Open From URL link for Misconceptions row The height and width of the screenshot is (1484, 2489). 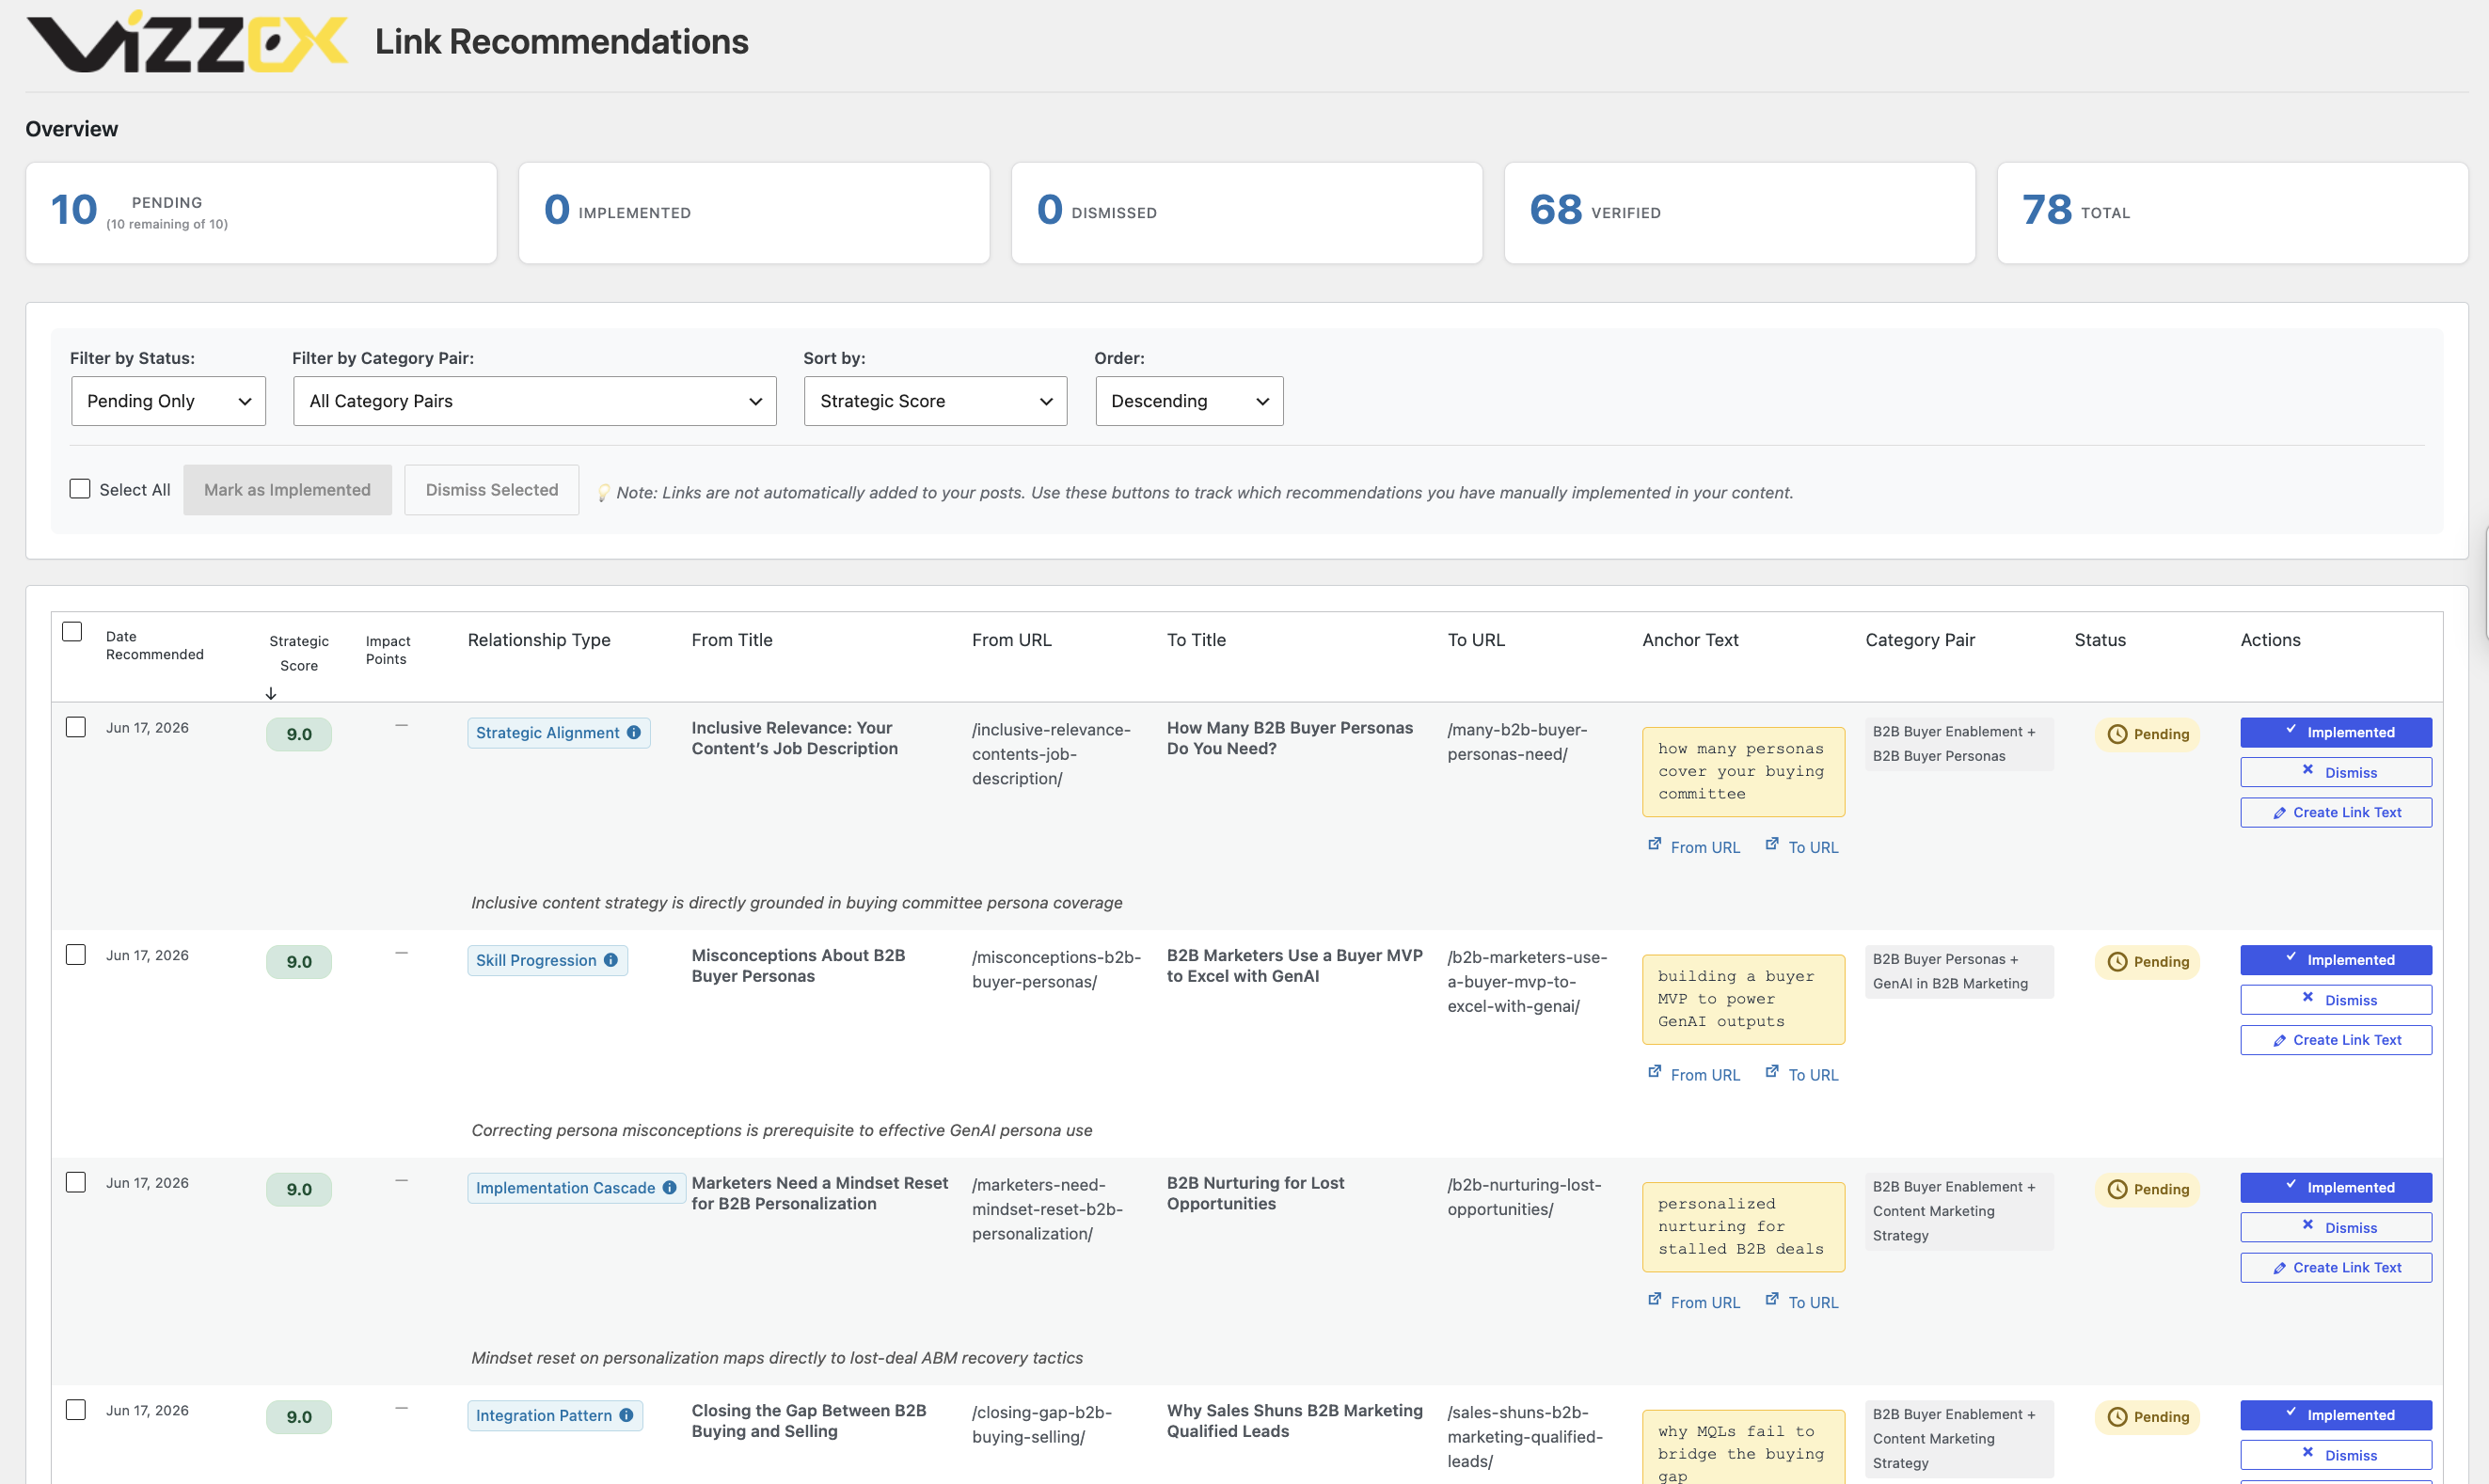pos(1694,1075)
